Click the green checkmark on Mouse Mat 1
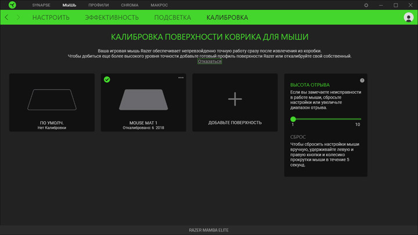 tap(107, 79)
